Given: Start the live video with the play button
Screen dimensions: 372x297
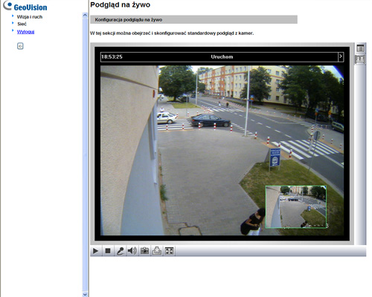Looking at the screenshot, I should click(96, 251).
